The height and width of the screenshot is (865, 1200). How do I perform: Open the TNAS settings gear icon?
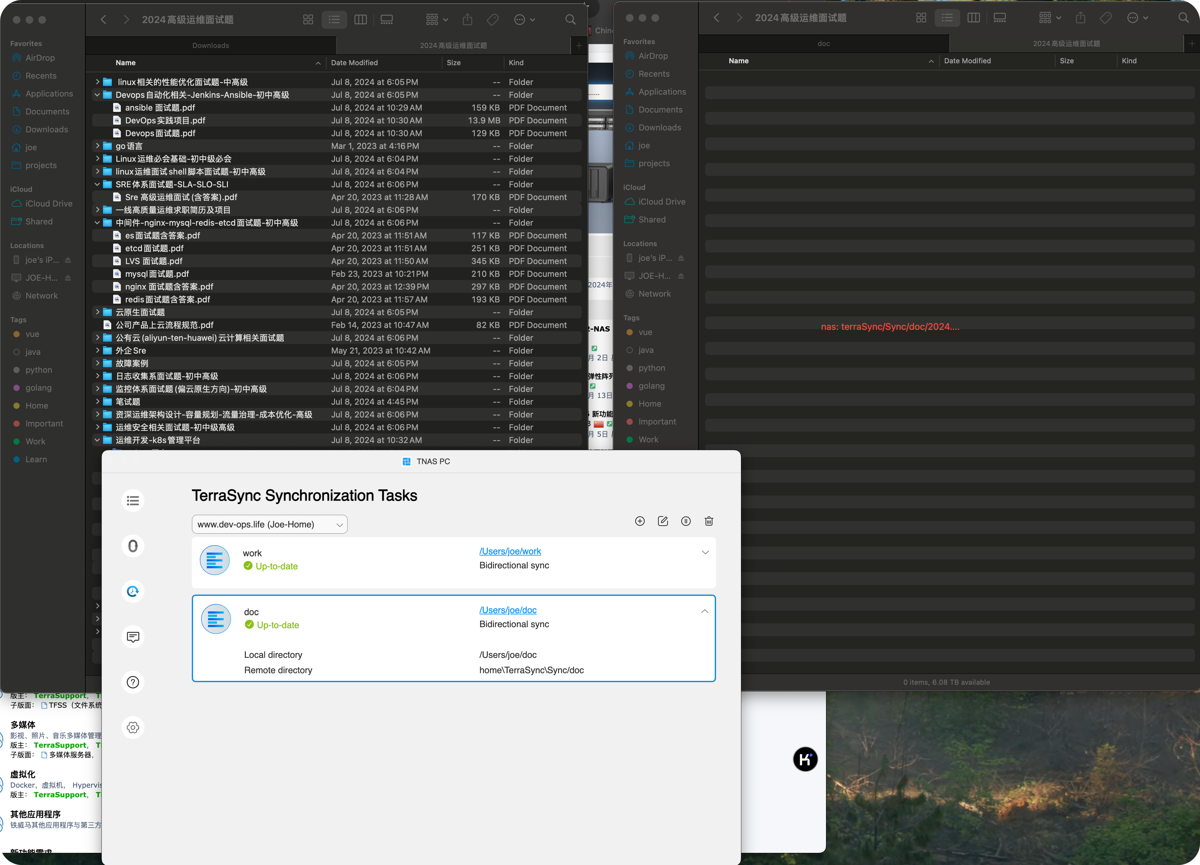[133, 727]
